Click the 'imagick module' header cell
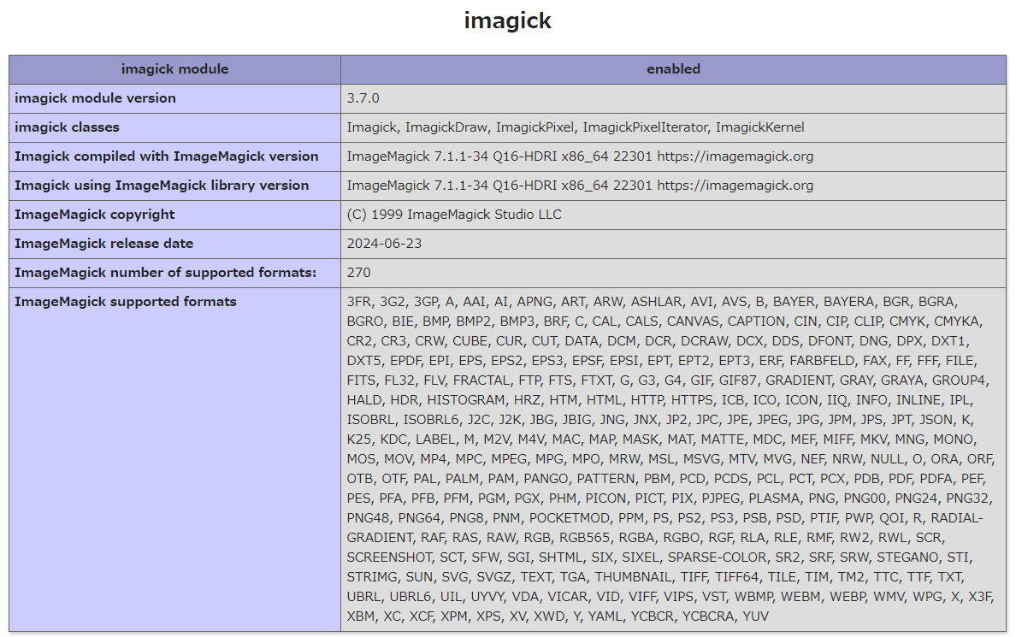The width and height of the screenshot is (1016, 637). (175, 69)
